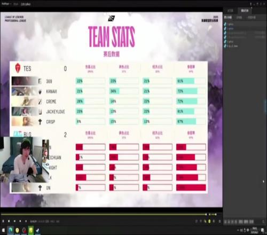Viewport: 267px width, 235px height.
Task: Switch to the first tab of the right panel
Action: coord(230,11)
